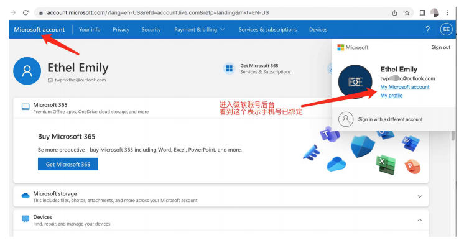Click the browser profile avatar icon
464x243 pixels.
click(434, 12)
